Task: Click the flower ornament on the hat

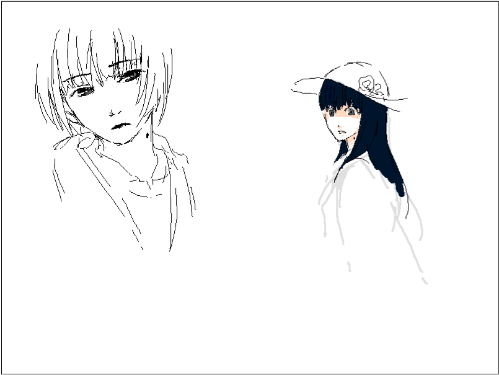Action: [x=371, y=86]
